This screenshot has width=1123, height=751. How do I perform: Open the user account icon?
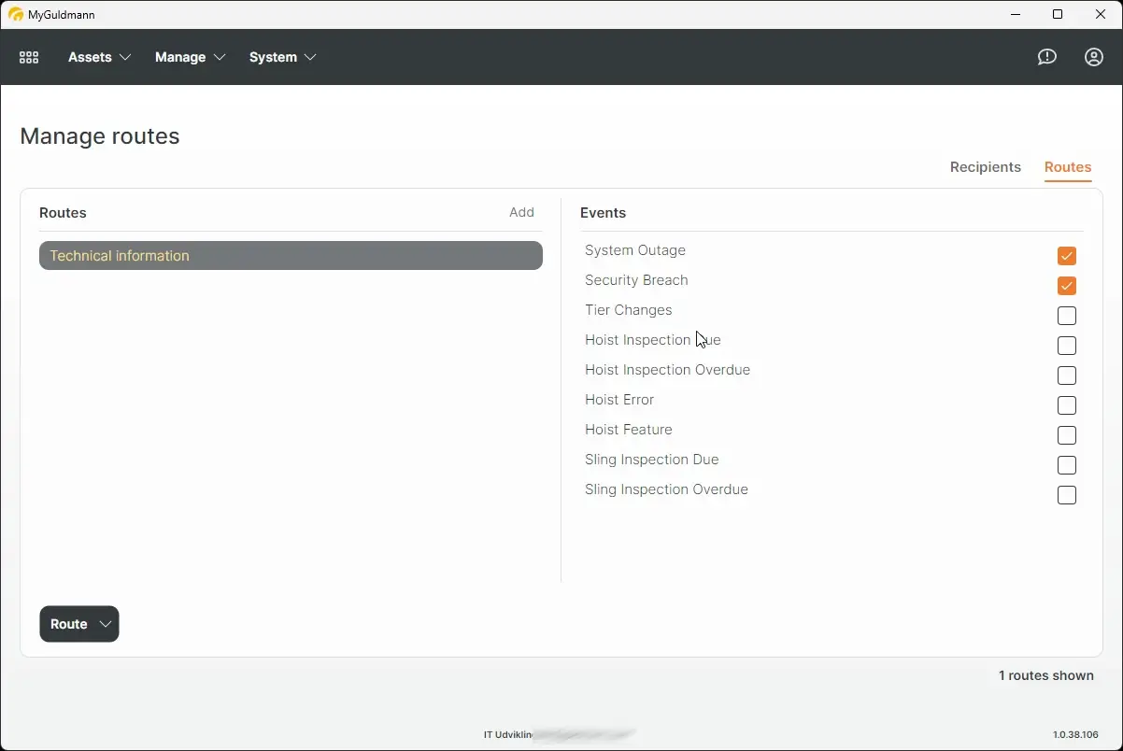(1093, 57)
